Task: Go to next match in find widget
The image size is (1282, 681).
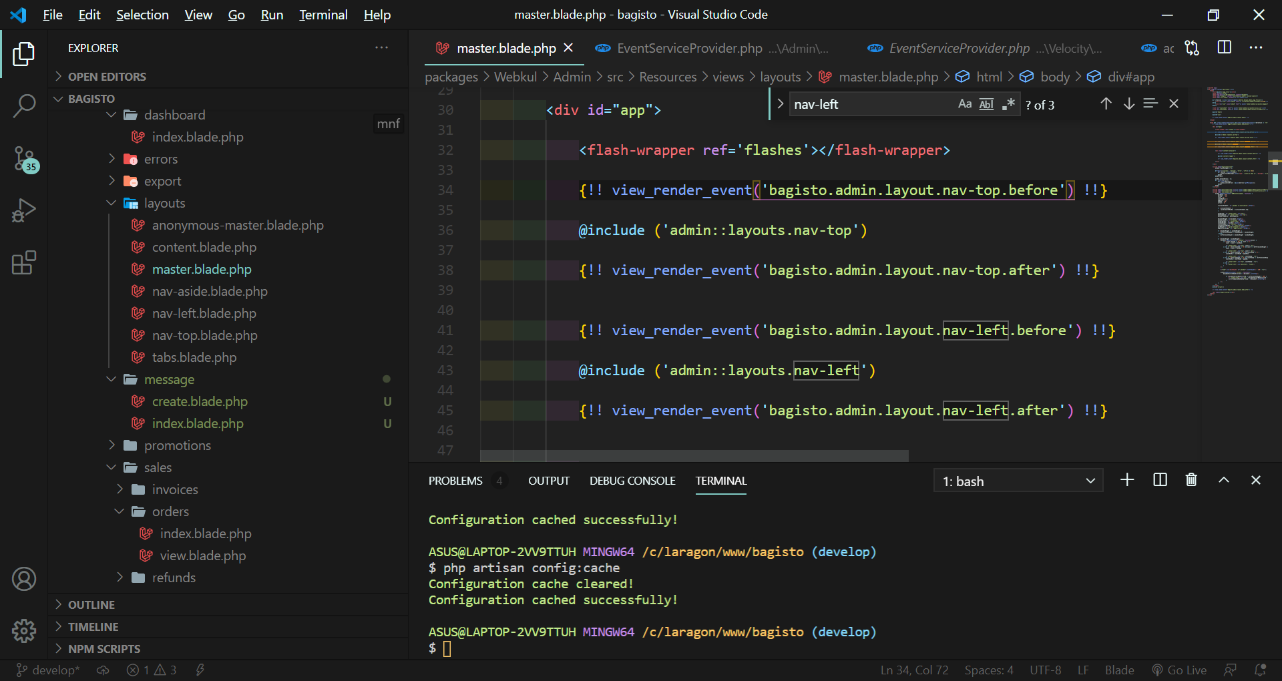Action: [x=1128, y=103]
